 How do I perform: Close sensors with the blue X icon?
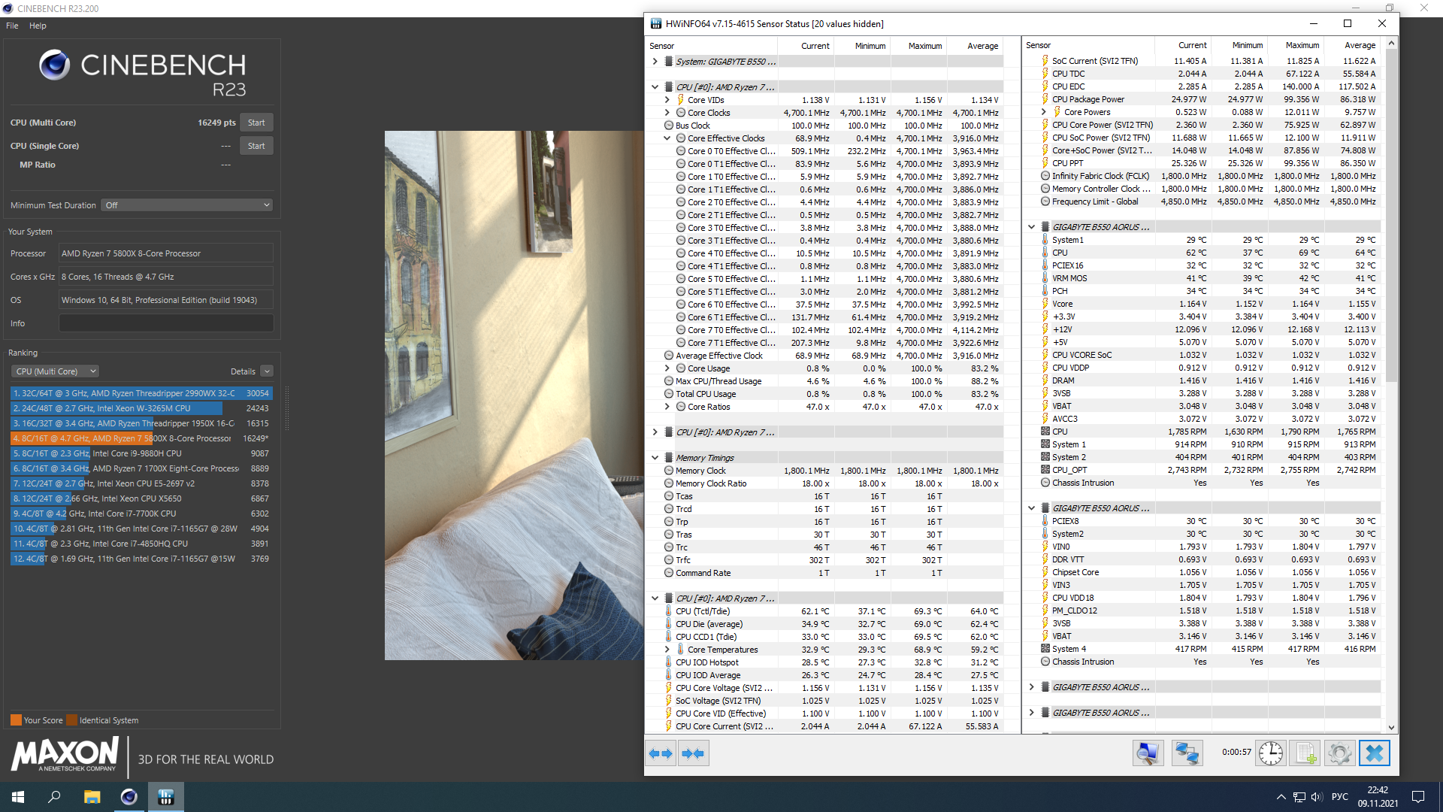point(1374,753)
